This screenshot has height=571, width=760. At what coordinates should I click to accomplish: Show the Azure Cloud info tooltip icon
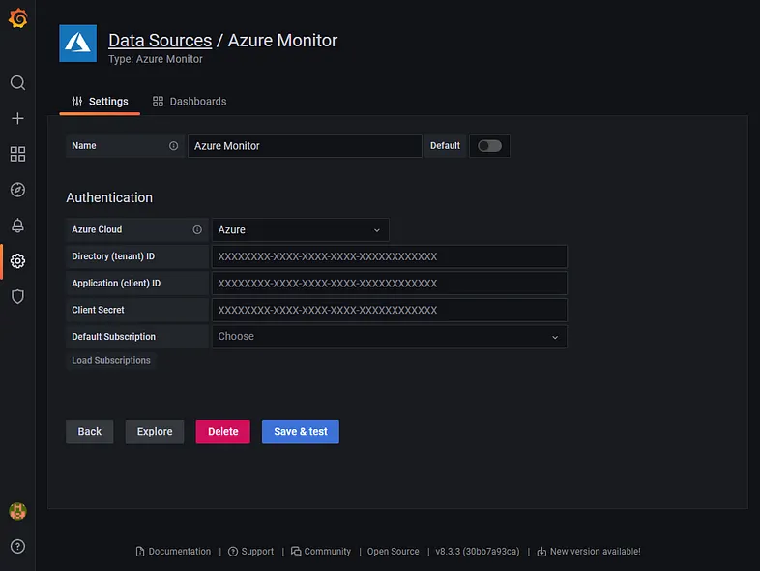pos(197,229)
